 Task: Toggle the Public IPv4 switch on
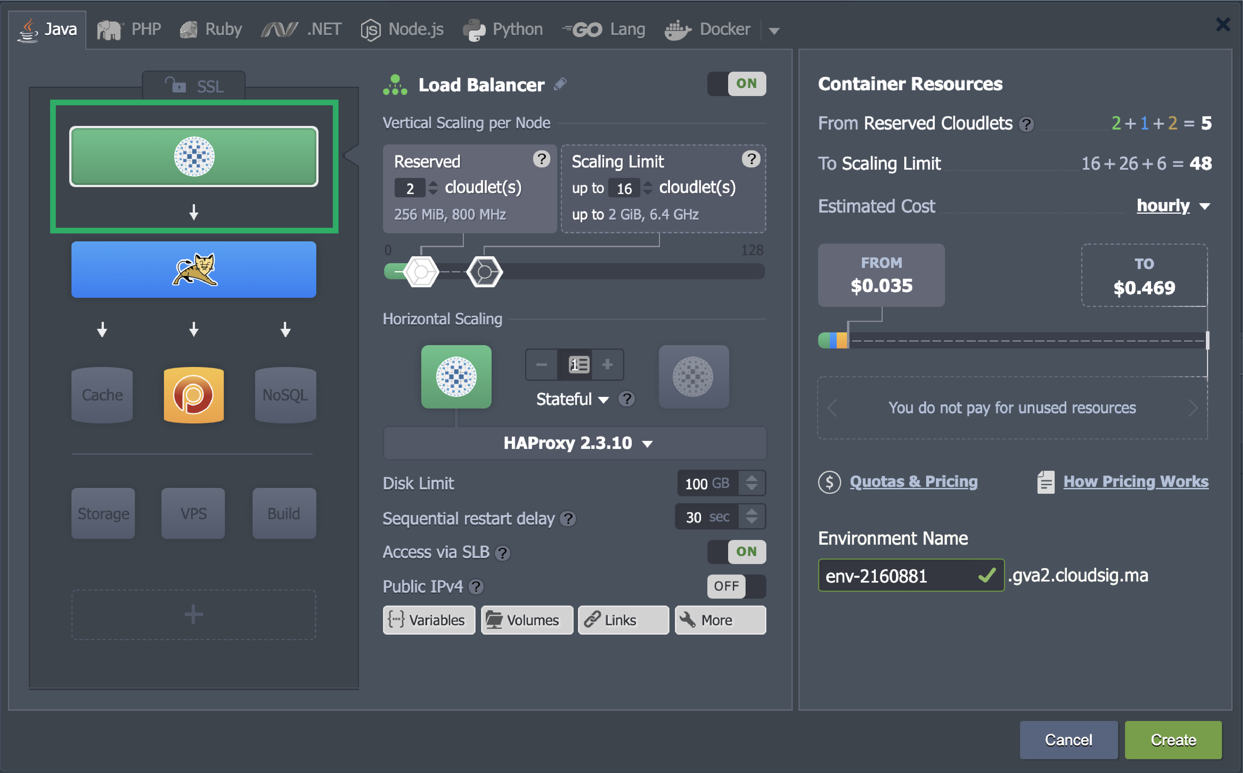737,586
